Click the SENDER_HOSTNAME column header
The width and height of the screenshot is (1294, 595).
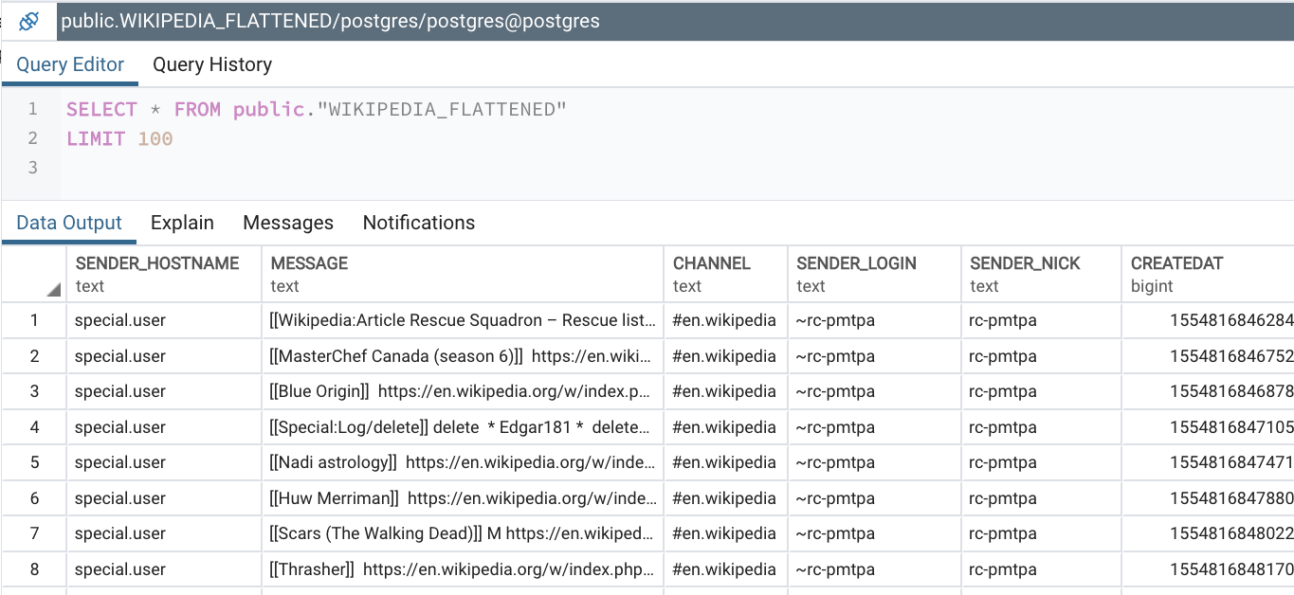[164, 275]
